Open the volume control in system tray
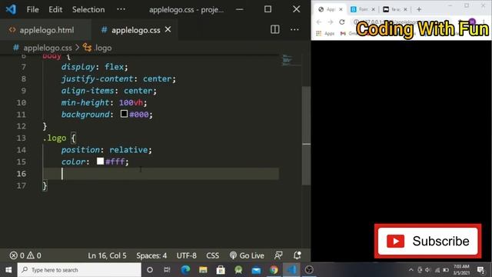This screenshot has height=277, width=492. tap(428, 270)
